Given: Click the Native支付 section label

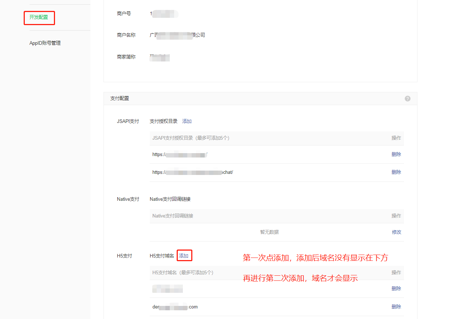Looking at the screenshot, I should [x=128, y=199].
